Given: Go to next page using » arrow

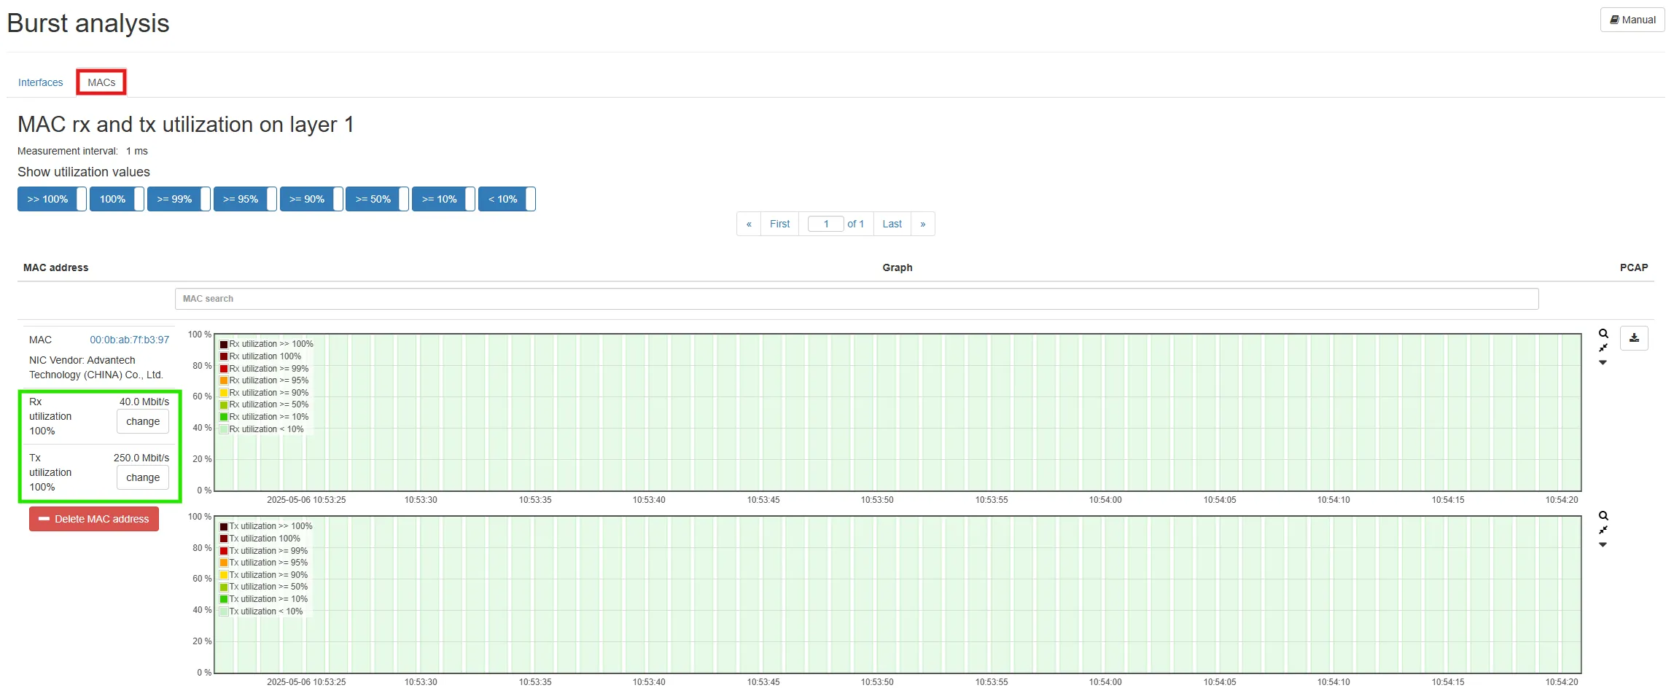Looking at the screenshot, I should pos(922,224).
